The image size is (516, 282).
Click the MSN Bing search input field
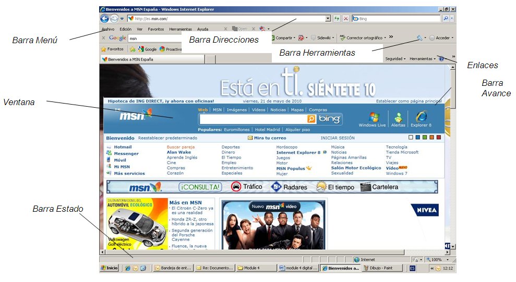[253, 119]
